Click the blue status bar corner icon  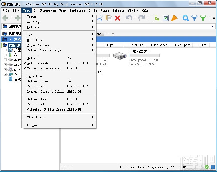[x=213, y=167]
